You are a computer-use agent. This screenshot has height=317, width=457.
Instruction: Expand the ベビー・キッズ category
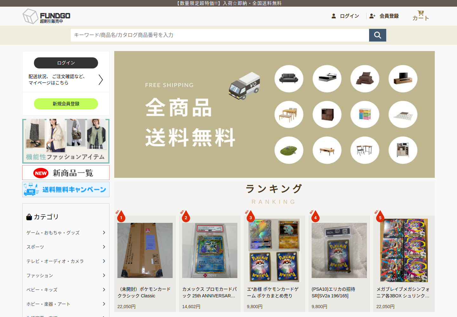click(x=66, y=290)
